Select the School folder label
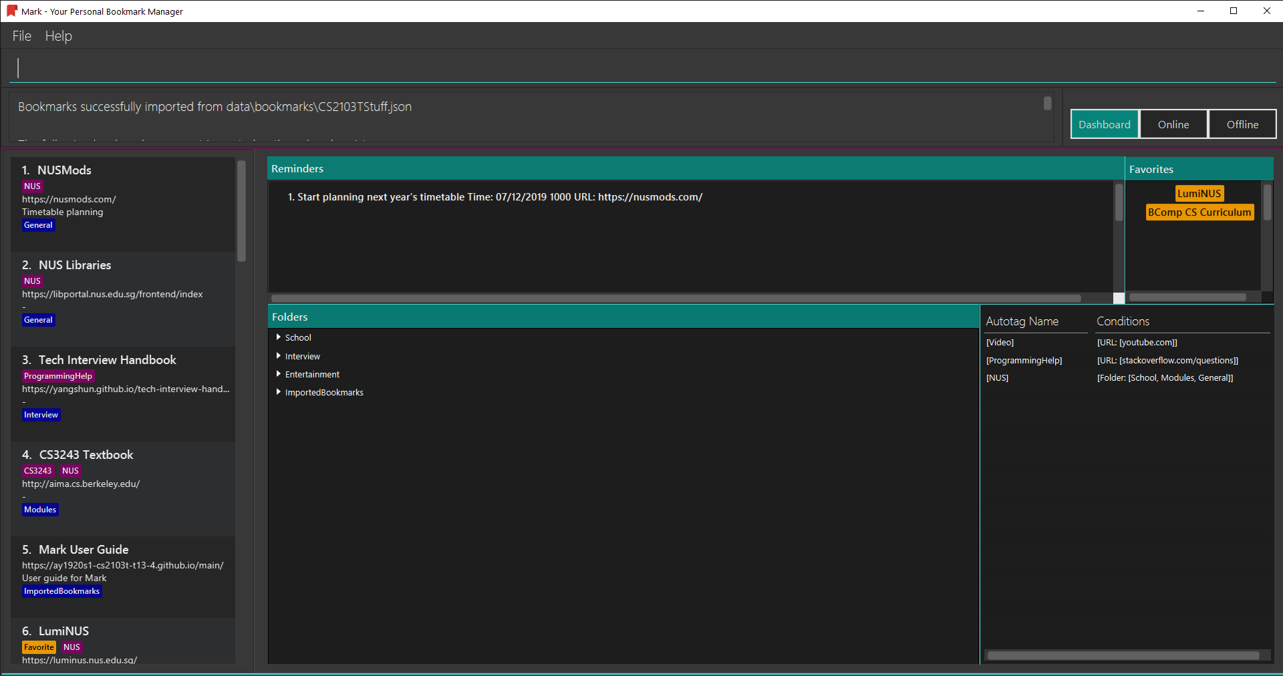 [x=298, y=337]
